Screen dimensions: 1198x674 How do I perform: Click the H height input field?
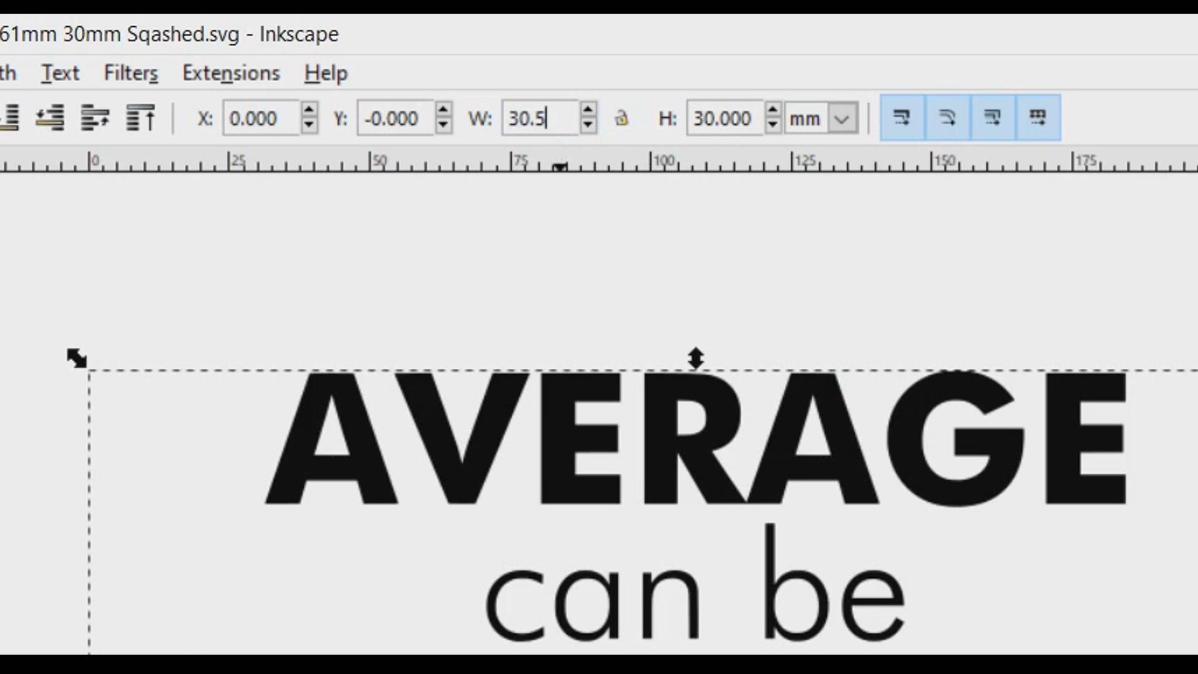click(724, 118)
